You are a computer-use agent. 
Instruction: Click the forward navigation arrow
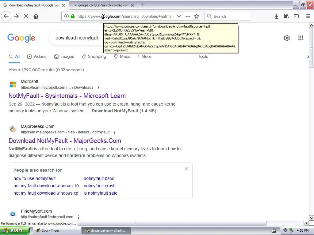tap(16, 16)
